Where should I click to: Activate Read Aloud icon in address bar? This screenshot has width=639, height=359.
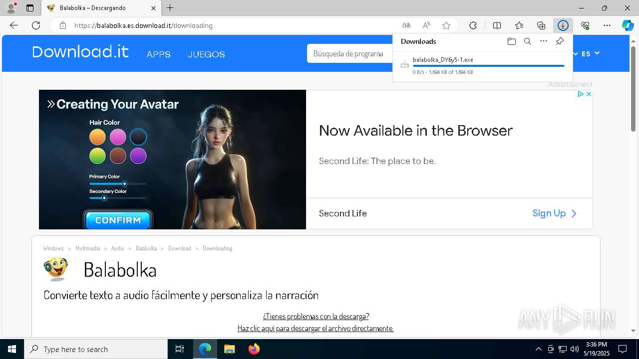[x=426, y=25]
